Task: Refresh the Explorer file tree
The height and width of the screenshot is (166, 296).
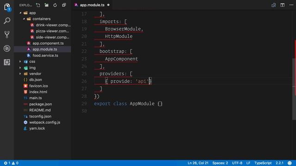Action: point(55,5)
